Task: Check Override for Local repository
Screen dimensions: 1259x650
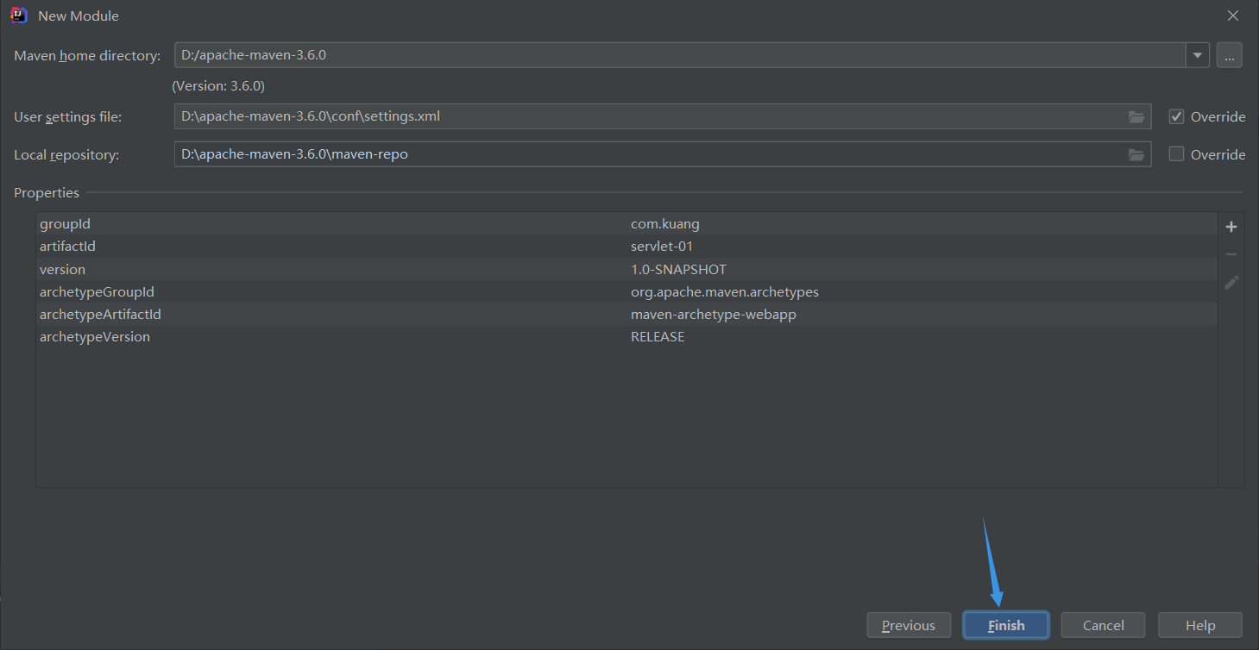Action: (1176, 154)
